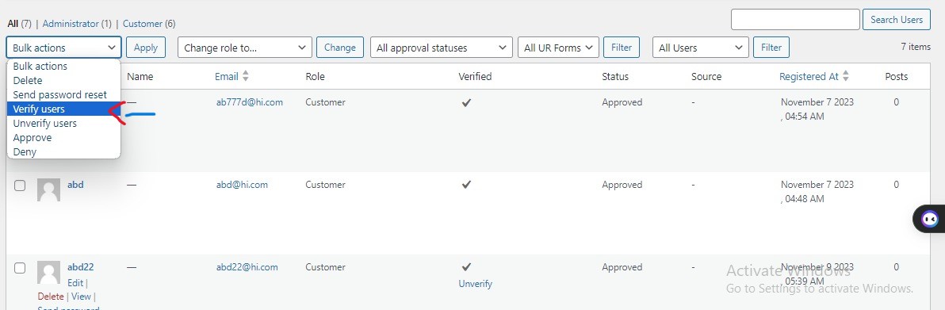
Task: Click verified checkmark in ab777d@hi.com row
Action: 466,102
